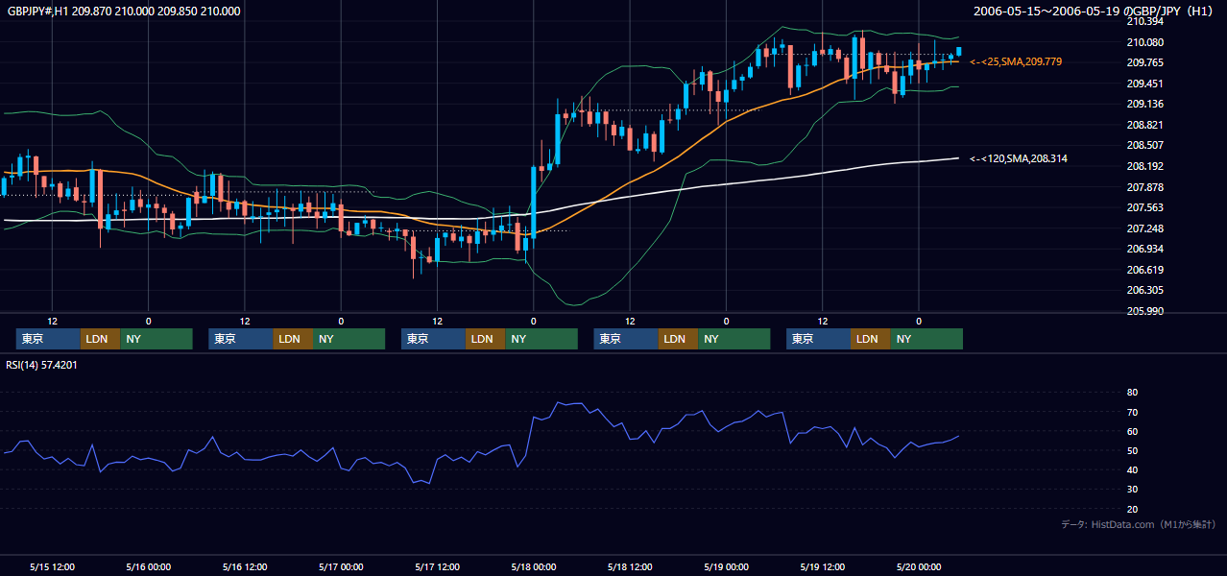
Task: Select the 5/18 00:00 time axis label
Action: coord(534,566)
